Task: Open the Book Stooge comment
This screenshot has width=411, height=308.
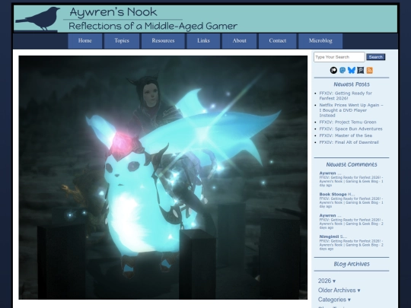Action: 351,200
